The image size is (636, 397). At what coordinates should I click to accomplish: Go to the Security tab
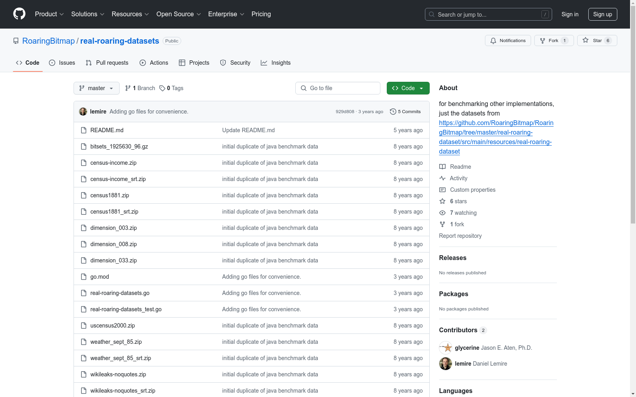pos(235,63)
